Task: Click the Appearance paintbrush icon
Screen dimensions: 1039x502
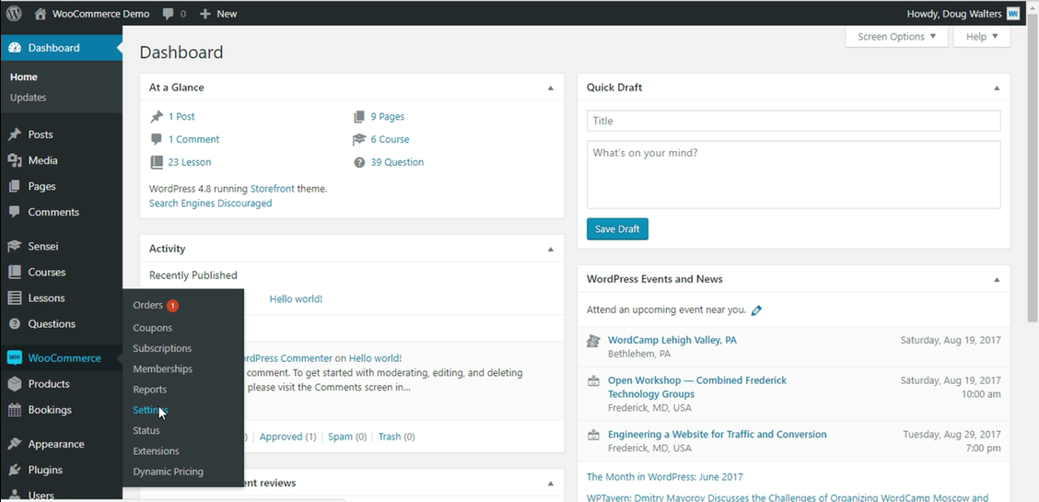Action: click(x=15, y=444)
